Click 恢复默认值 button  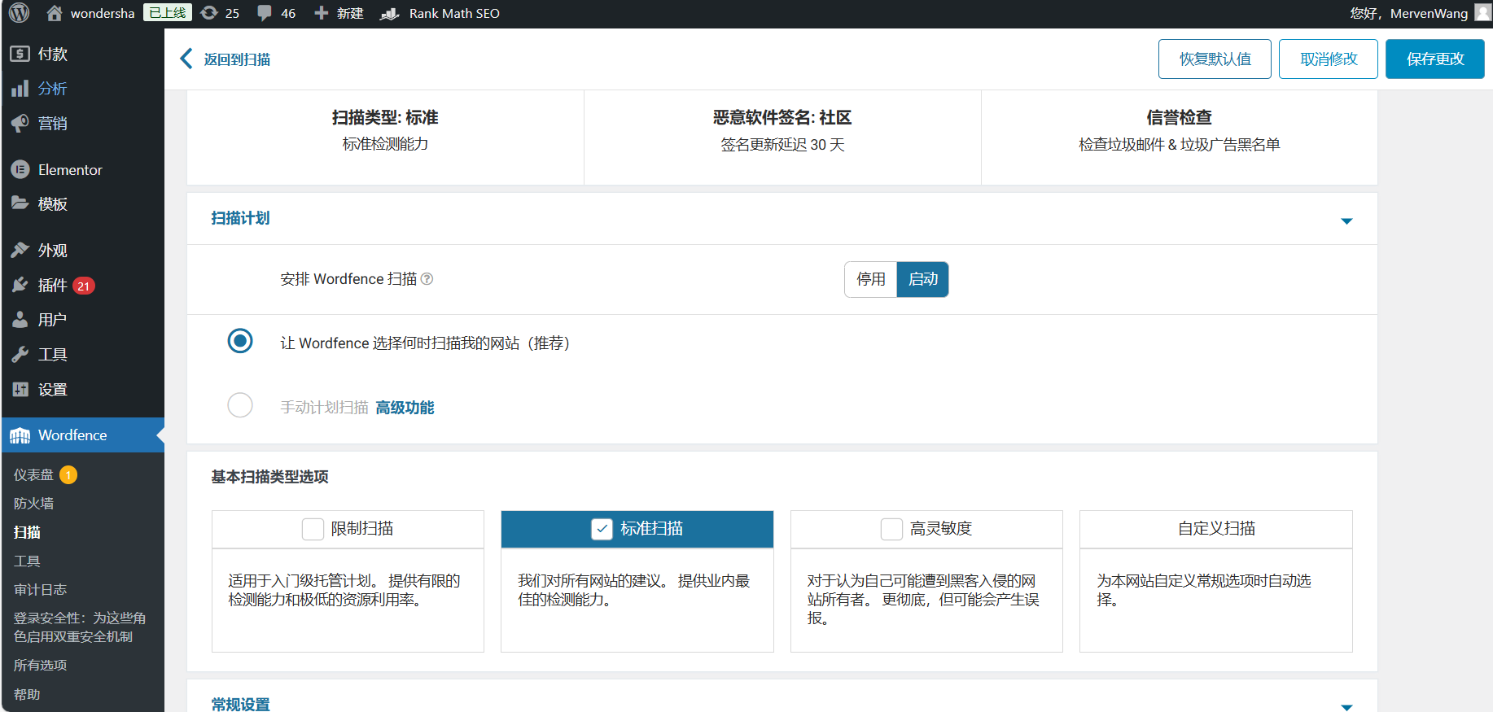[1215, 59]
